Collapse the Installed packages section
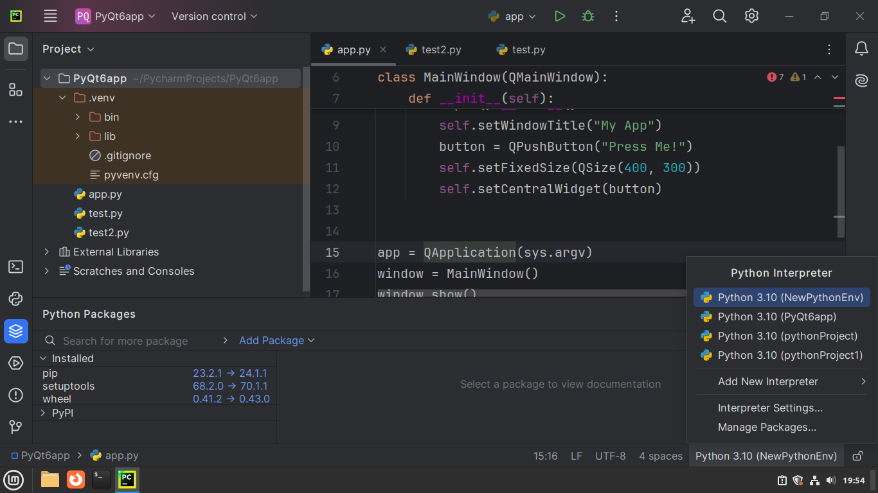This screenshot has height=493, width=878. coord(43,358)
